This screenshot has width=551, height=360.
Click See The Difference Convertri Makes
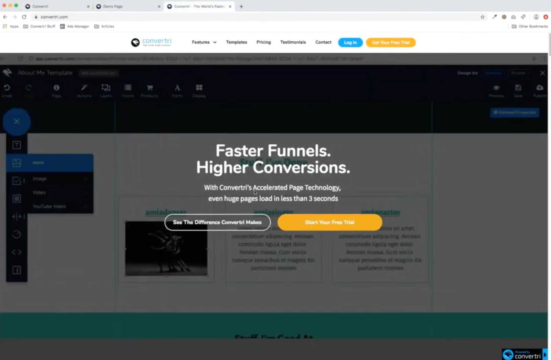coord(217,222)
